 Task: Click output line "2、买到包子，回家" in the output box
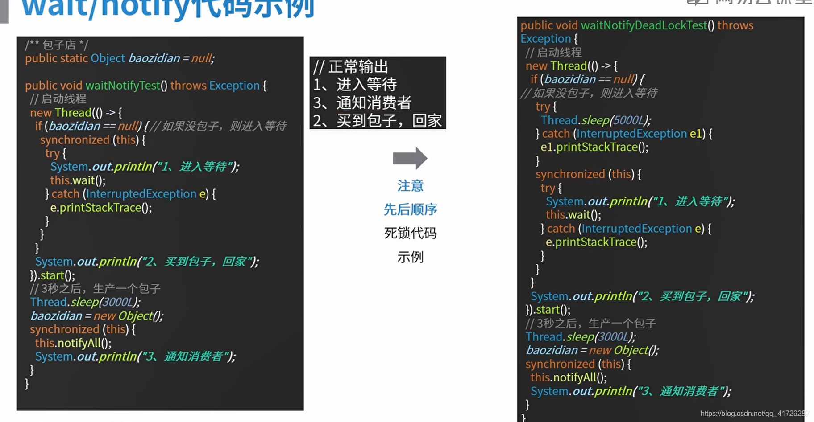(377, 121)
